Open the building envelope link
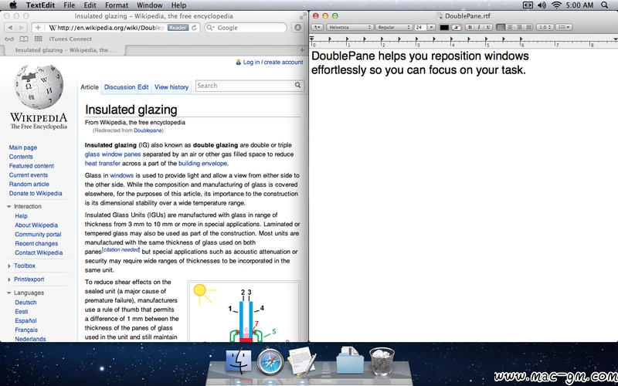The width and height of the screenshot is (618, 386). coord(203,164)
